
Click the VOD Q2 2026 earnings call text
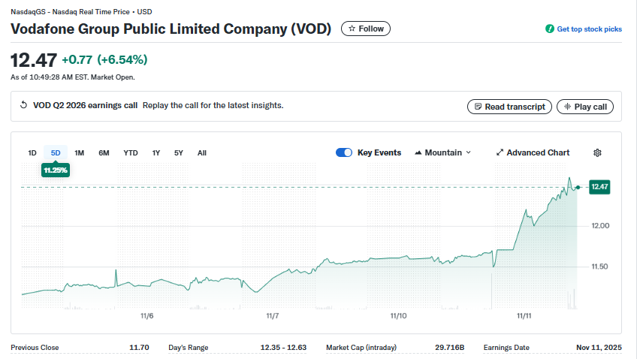click(x=86, y=106)
